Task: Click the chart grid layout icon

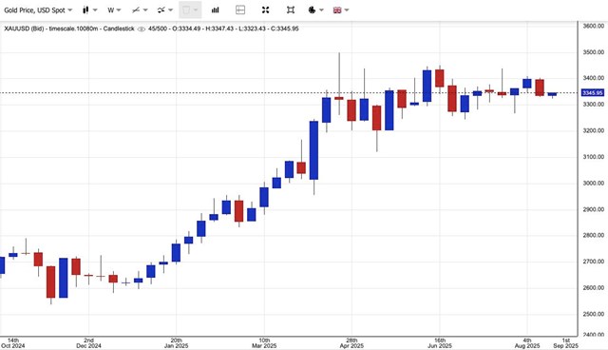Action: [x=240, y=10]
